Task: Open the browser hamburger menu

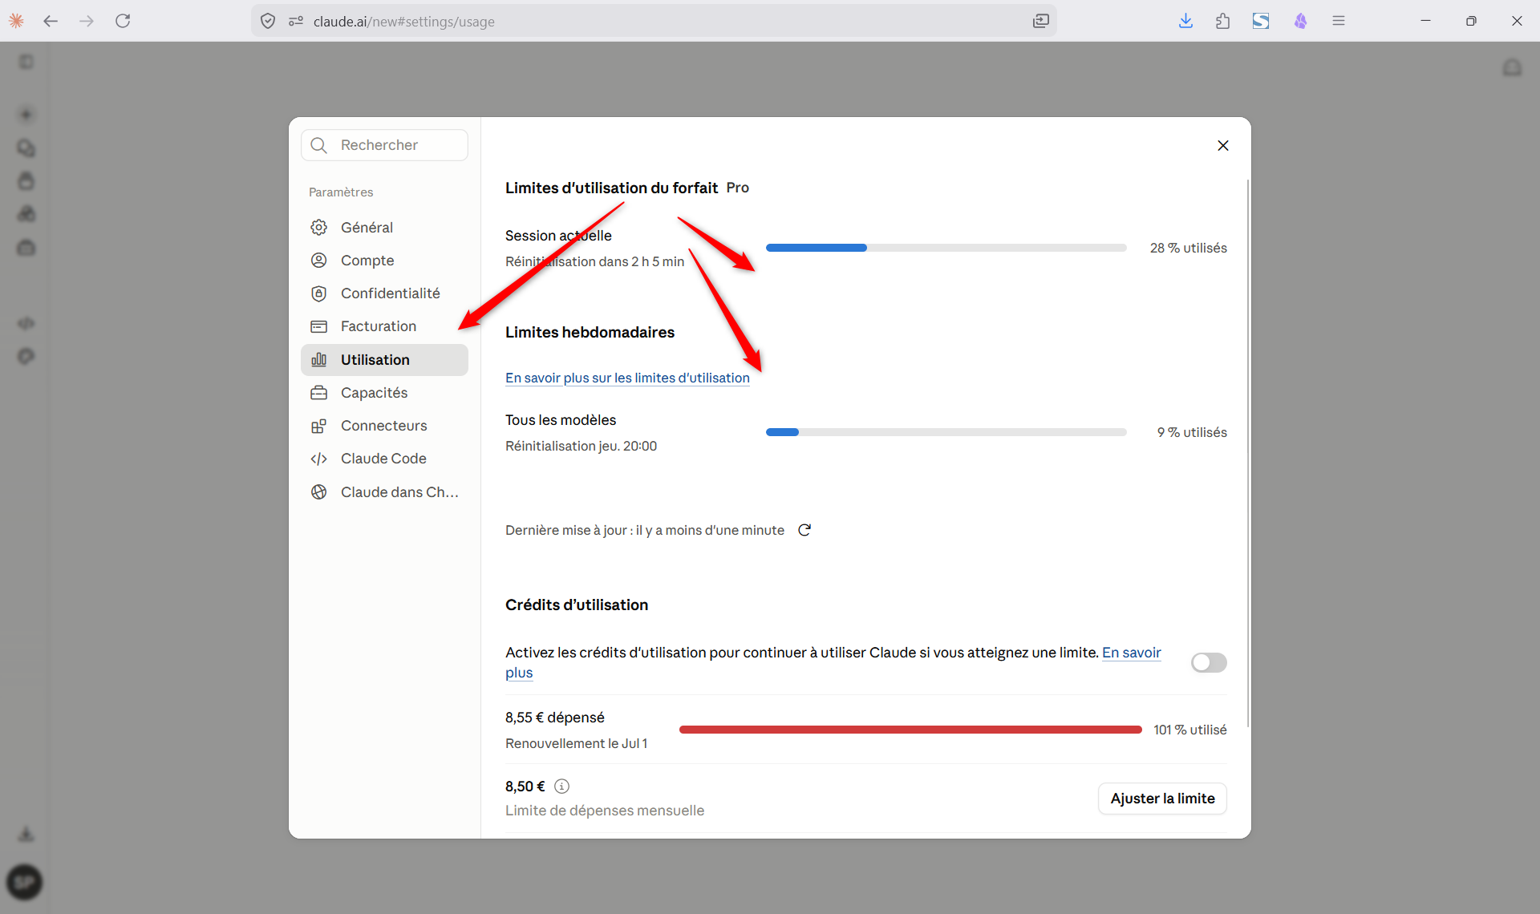Action: click(x=1338, y=21)
